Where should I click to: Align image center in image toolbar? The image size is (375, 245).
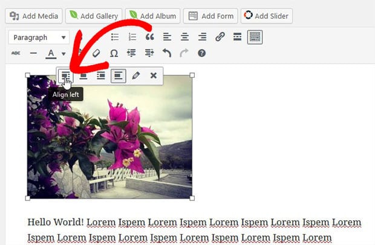[x=83, y=76]
